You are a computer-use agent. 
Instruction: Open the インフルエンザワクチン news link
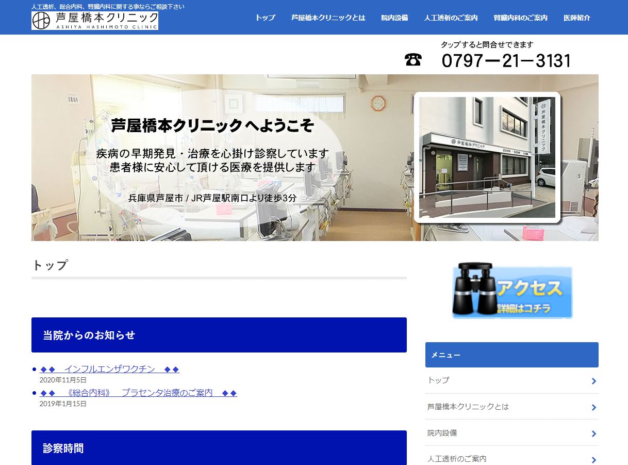click(x=108, y=368)
